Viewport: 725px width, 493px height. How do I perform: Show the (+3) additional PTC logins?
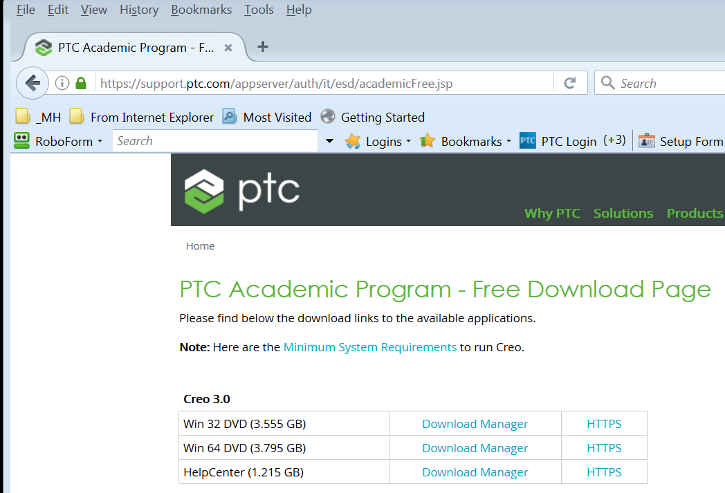614,140
